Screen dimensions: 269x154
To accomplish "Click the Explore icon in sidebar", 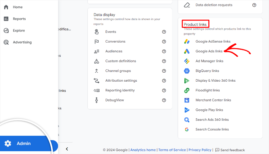I will coord(6,30).
